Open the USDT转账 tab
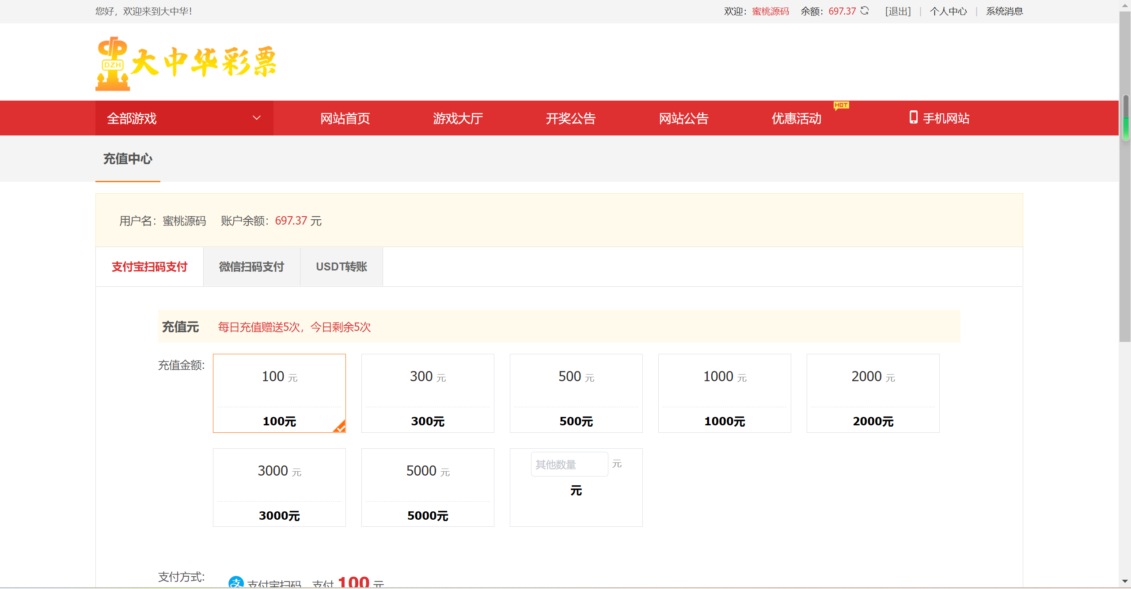The height and width of the screenshot is (589, 1131). [x=341, y=266]
